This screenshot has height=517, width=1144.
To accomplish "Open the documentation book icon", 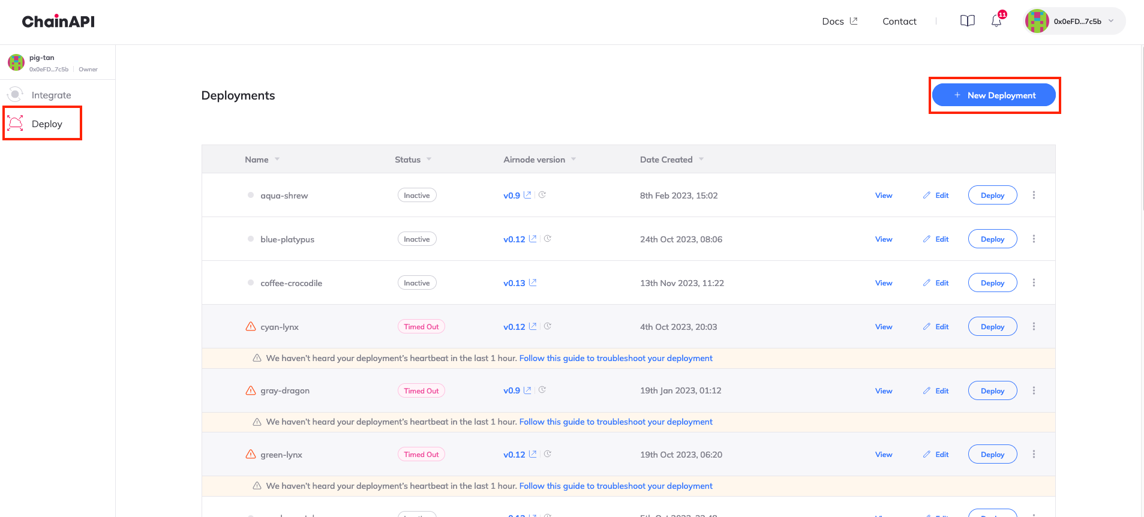I will point(967,21).
